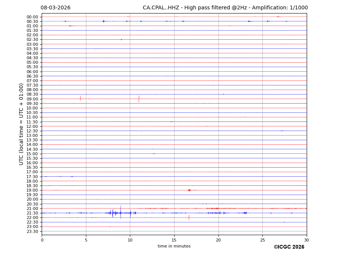The height and width of the screenshot is (261, 348).
Task: Click the 'time in minutes' axis label
Action: click(x=174, y=246)
